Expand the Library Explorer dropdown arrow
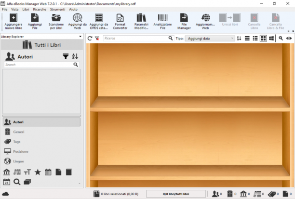The width and height of the screenshot is (295, 199). pos(80,36)
